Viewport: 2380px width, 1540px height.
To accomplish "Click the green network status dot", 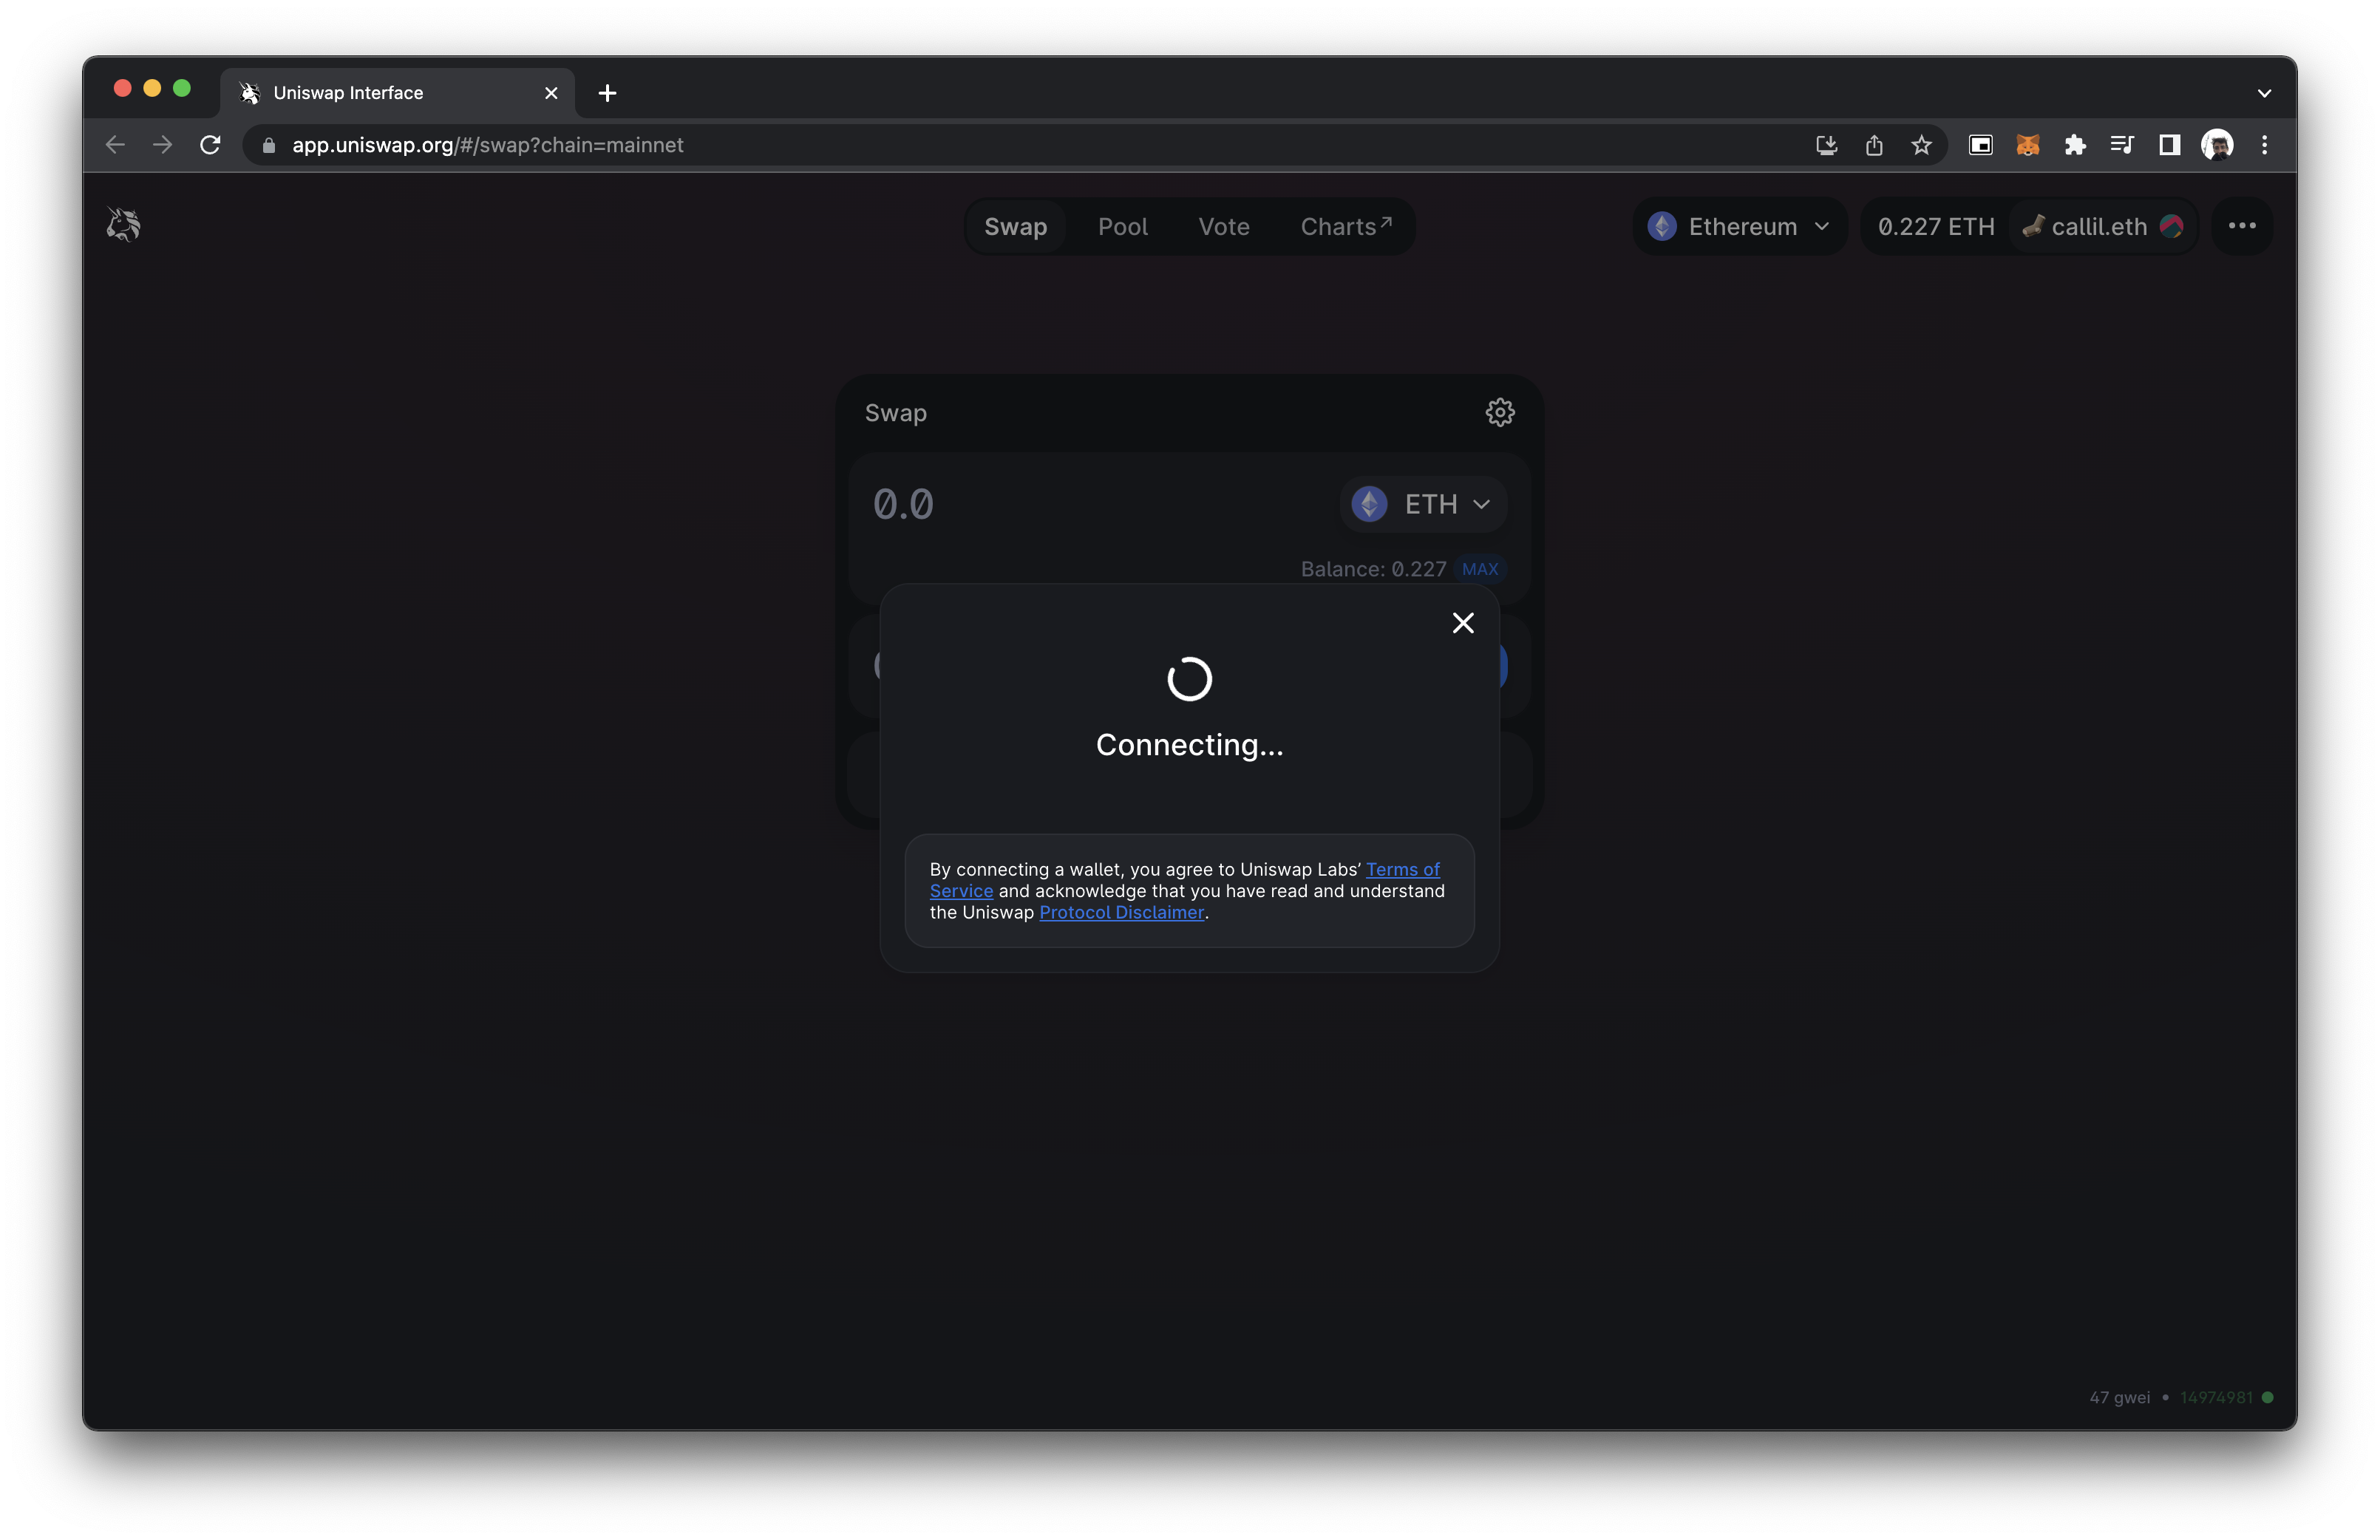I will click(x=2268, y=1397).
